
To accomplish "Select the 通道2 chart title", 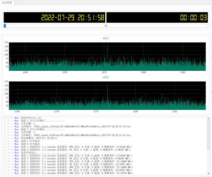I will coord(106,77).
